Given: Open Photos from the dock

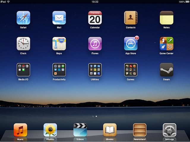Looking at the screenshot, I should (x=50, y=130).
